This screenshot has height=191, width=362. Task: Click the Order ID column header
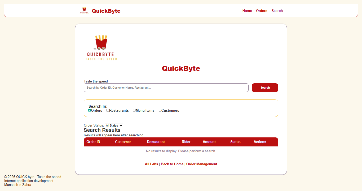pos(93,142)
